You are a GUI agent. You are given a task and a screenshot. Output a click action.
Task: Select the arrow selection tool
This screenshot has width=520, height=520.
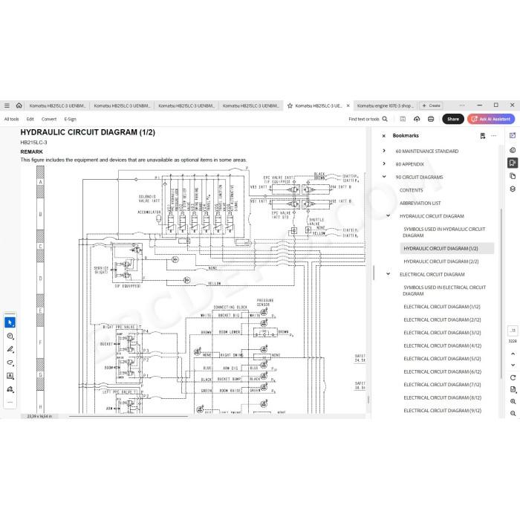10,322
